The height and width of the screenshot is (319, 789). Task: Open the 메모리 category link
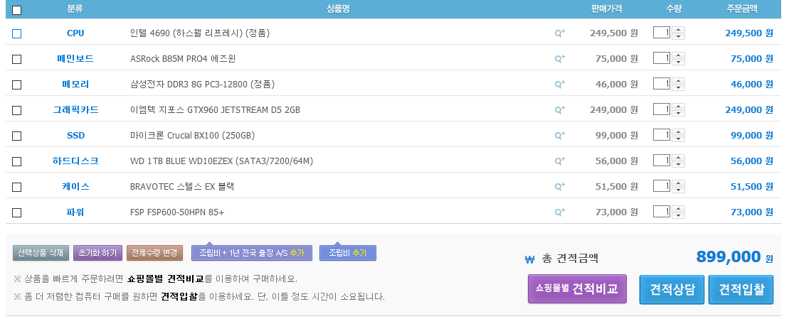point(75,85)
